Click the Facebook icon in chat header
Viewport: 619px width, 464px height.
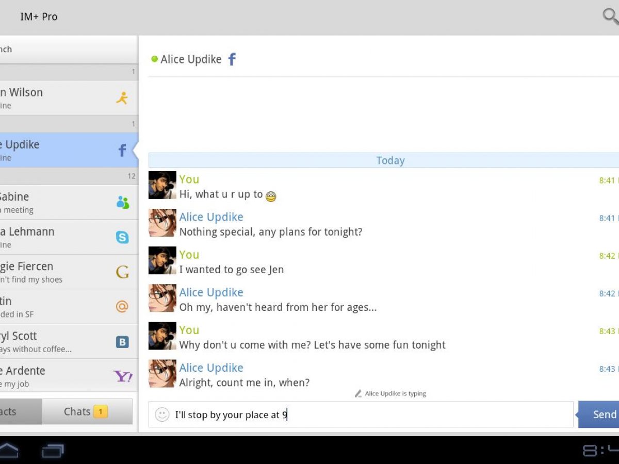click(232, 59)
